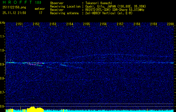The width and height of the screenshot is (176, 112).
Task: Select the 2157 time marker
Action: tap(120, 24)
